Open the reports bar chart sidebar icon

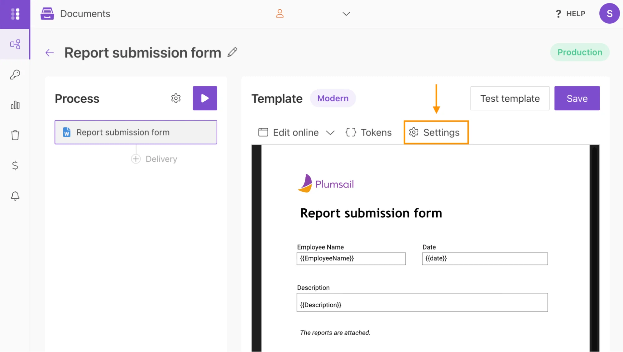15,105
